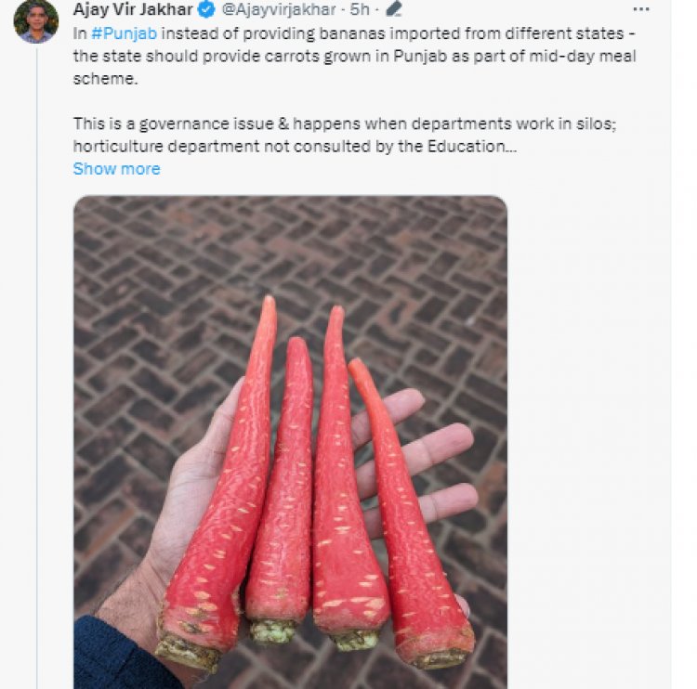
Task: Open the carrots photo attachment
Action: [x=290, y=442]
